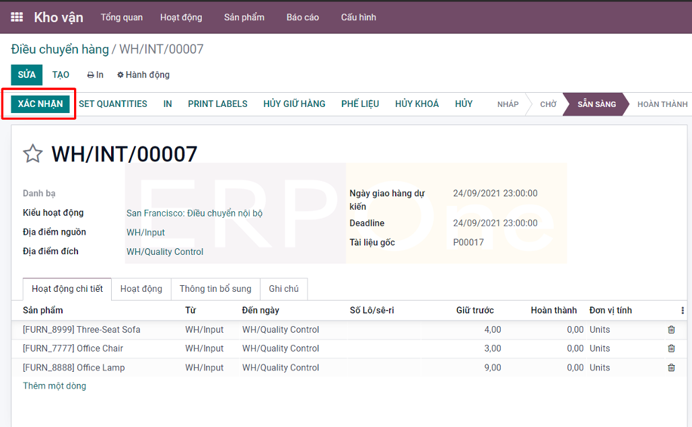Open San Francisco: Điều chuyển nội bộ link
The width and height of the screenshot is (692, 427).
(194, 213)
